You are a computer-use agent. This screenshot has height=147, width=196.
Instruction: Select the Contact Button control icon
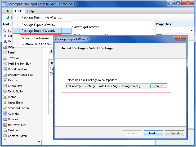coord(5,136)
